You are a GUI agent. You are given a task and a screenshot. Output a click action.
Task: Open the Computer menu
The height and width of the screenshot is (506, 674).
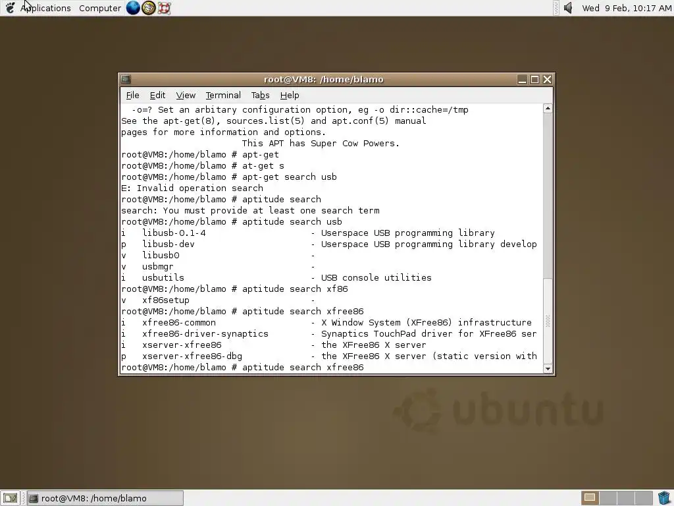100,8
